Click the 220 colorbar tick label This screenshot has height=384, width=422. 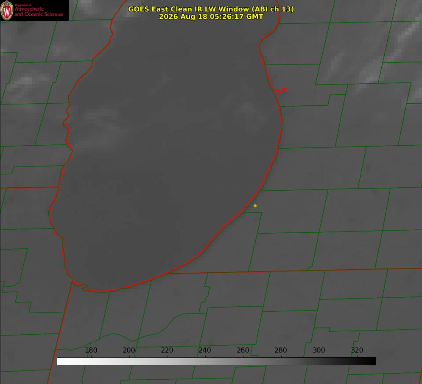tap(167, 350)
